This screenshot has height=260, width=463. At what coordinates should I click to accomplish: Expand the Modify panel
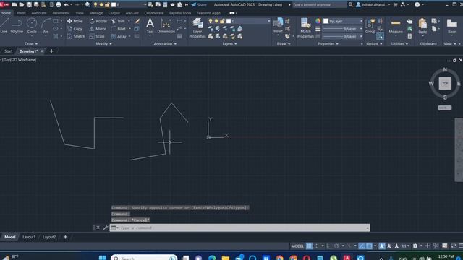click(x=103, y=44)
